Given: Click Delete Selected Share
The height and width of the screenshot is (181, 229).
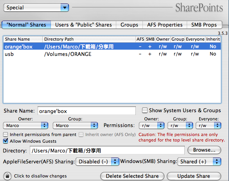Looking at the screenshot, I should pos(132,176).
